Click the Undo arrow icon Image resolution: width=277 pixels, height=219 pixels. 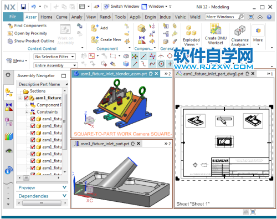[34, 7]
